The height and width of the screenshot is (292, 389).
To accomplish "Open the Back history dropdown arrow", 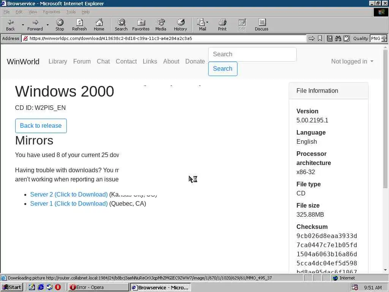I will click(23, 25).
